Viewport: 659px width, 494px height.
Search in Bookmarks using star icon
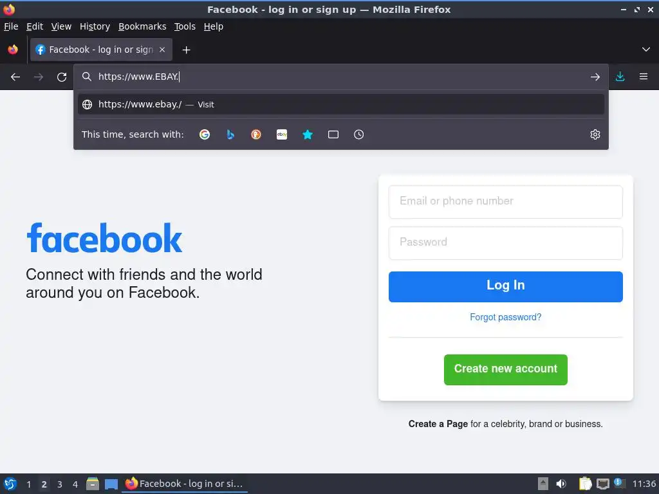pyautogui.click(x=308, y=134)
